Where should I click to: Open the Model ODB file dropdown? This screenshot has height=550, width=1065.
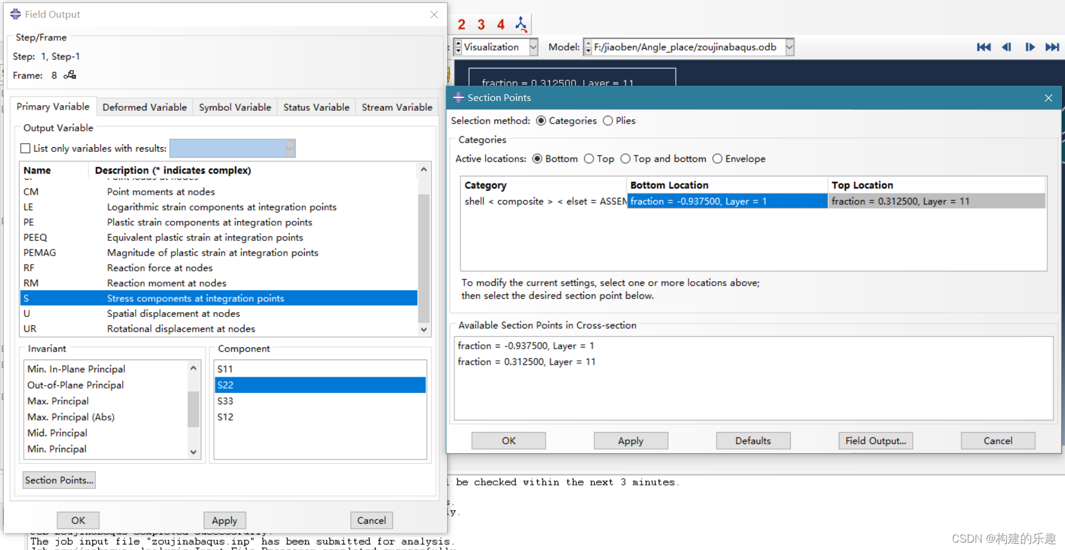pyautogui.click(x=789, y=47)
